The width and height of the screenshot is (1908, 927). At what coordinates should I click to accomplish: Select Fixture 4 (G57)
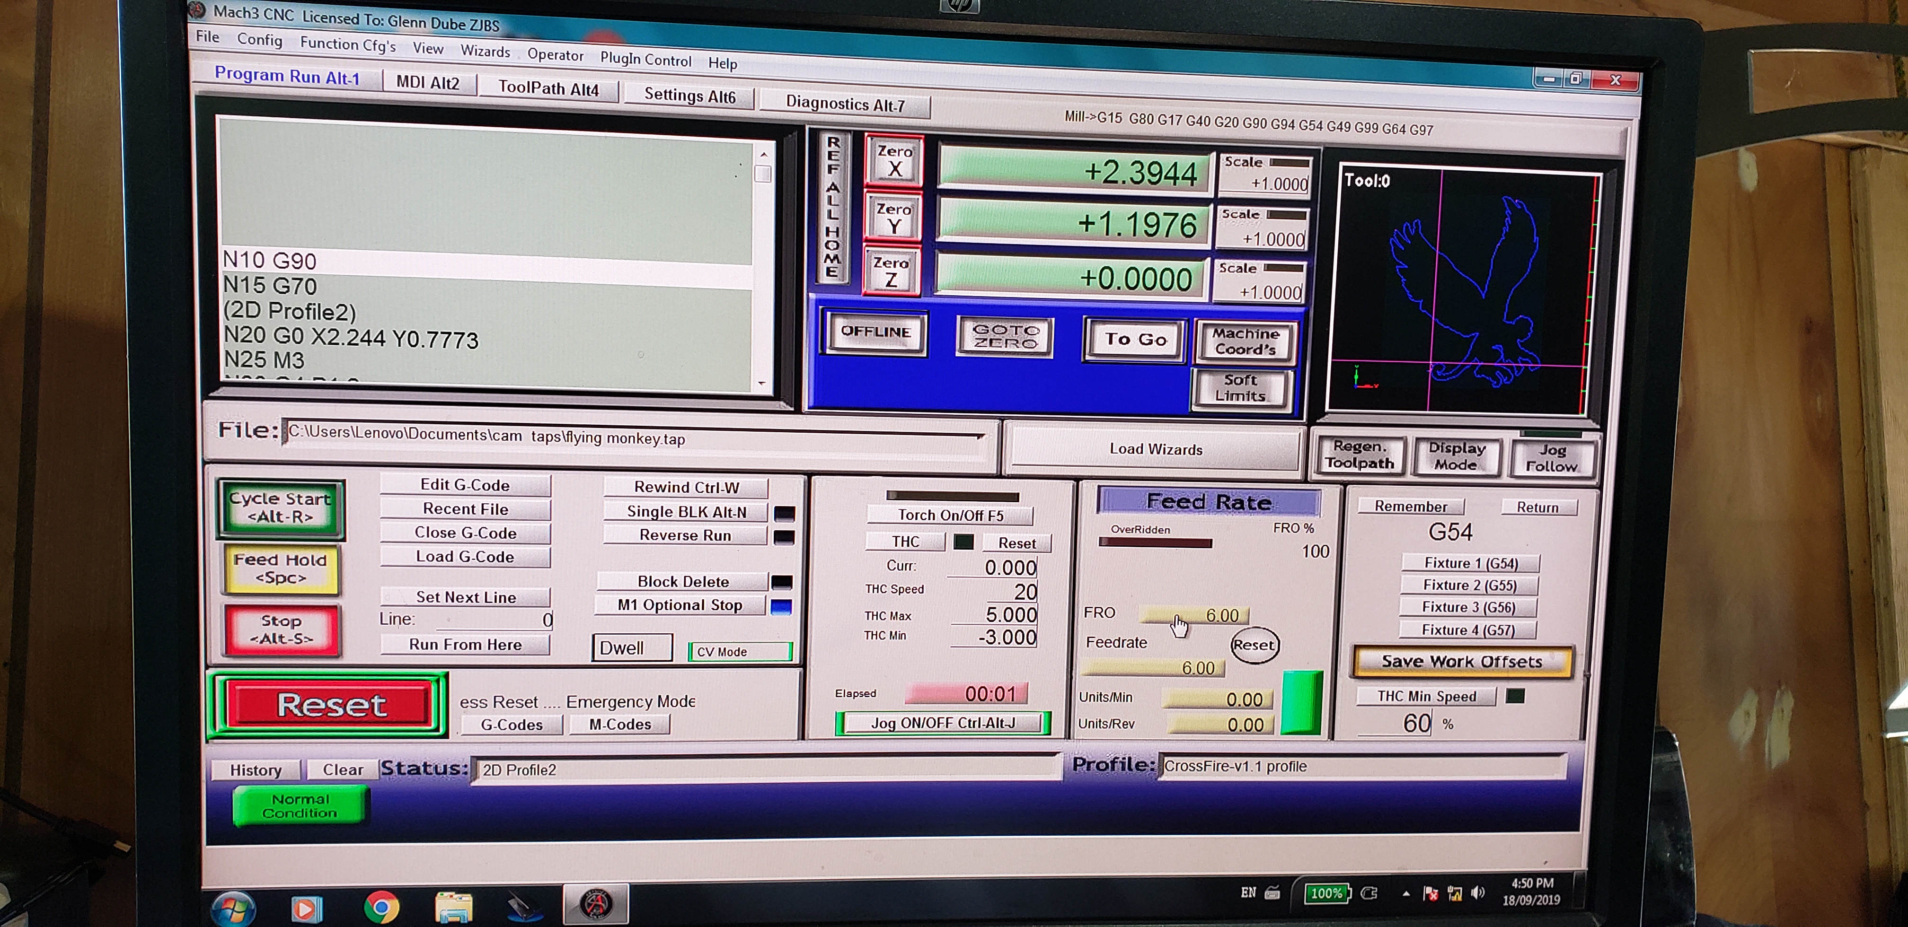pyautogui.click(x=1467, y=630)
